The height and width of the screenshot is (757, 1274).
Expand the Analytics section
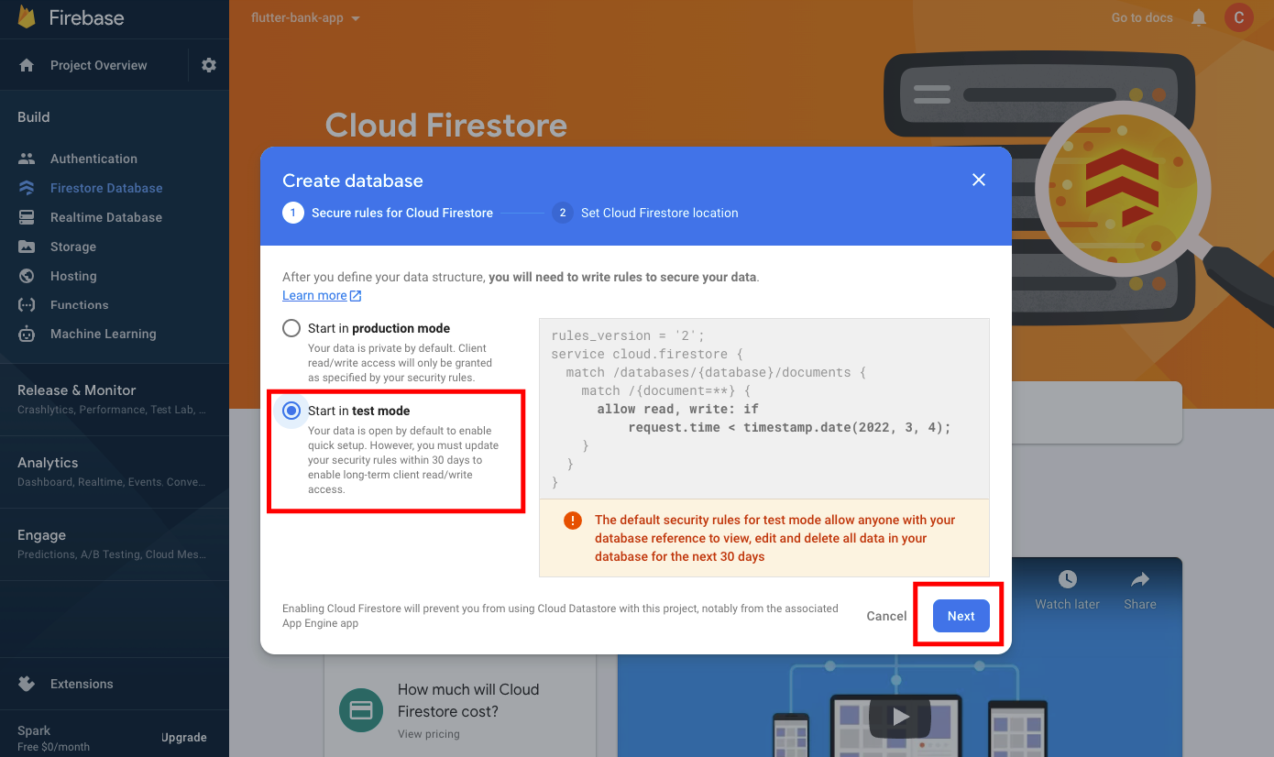pos(114,472)
